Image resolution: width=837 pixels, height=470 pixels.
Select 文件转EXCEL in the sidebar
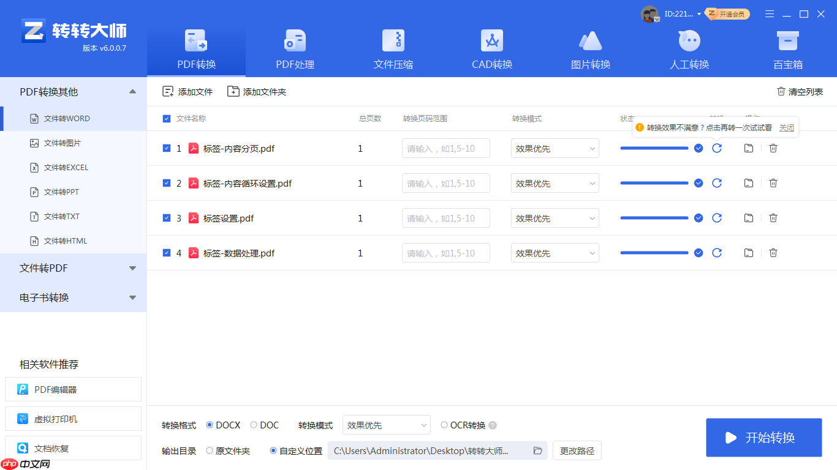click(73, 168)
